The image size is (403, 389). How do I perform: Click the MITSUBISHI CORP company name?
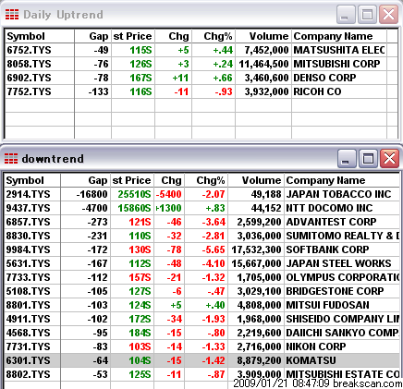(336, 64)
